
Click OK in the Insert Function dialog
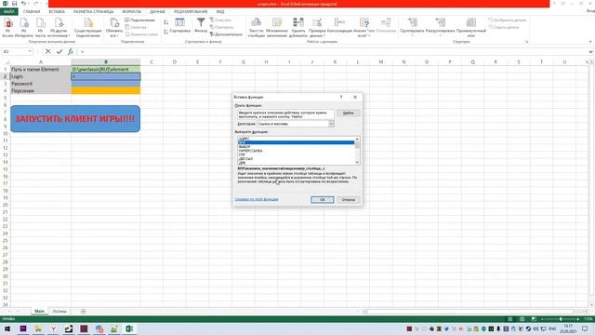click(x=323, y=200)
